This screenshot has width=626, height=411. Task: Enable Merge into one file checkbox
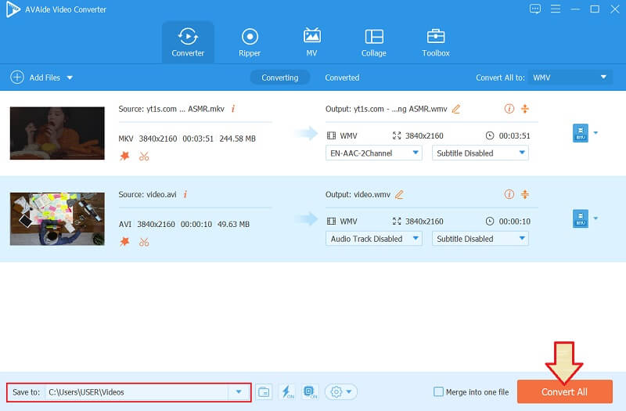pyautogui.click(x=439, y=392)
